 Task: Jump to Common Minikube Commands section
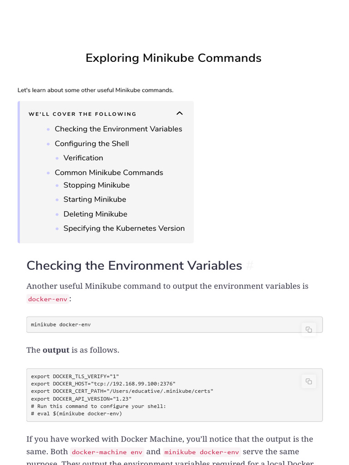(109, 173)
